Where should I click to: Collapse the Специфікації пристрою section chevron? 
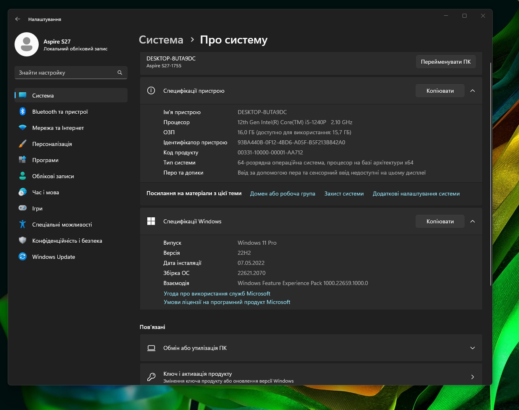pos(473,91)
